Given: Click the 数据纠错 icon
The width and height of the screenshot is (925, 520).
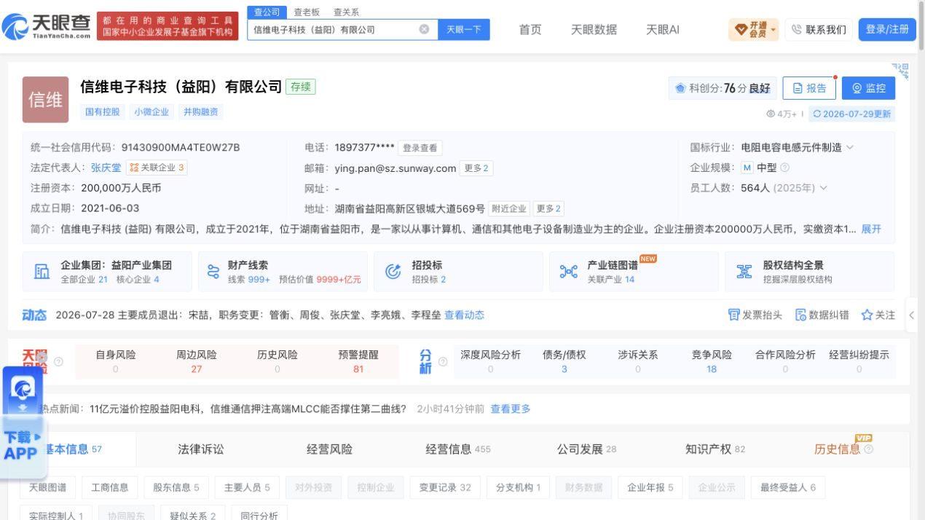Looking at the screenshot, I should (x=800, y=315).
